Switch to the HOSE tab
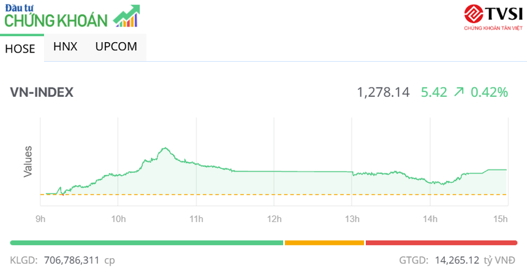The image size is (527, 279). [x=20, y=49]
